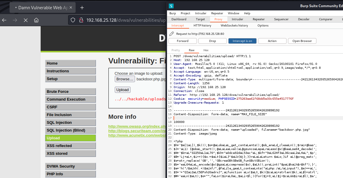The width and height of the screenshot is (343, 178).
Task: Click the owasp.org More info link
Action: pos(137,127)
